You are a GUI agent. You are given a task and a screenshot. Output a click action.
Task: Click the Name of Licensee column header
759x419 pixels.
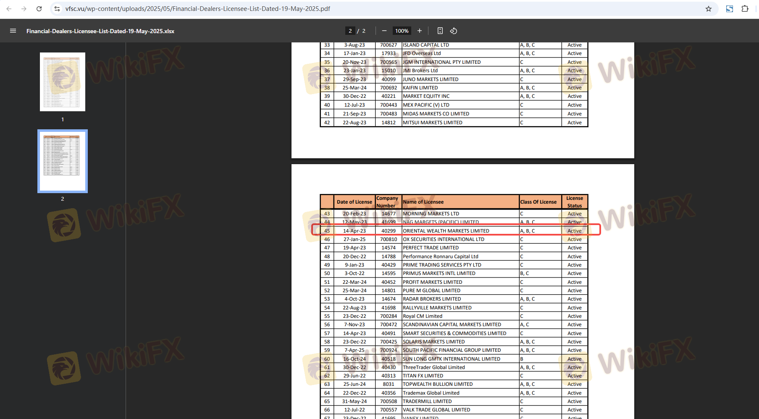pyautogui.click(x=423, y=202)
